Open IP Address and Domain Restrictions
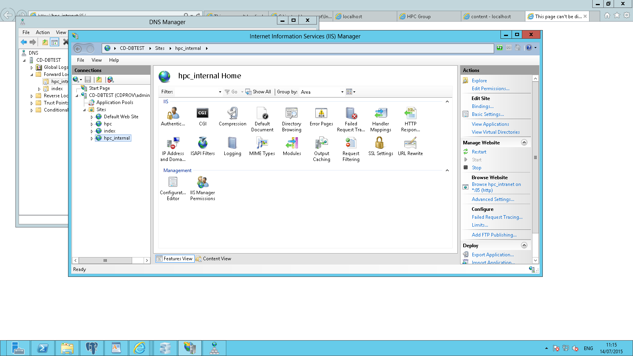The width and height of the screenshot is (633, 356). [173, 149]
